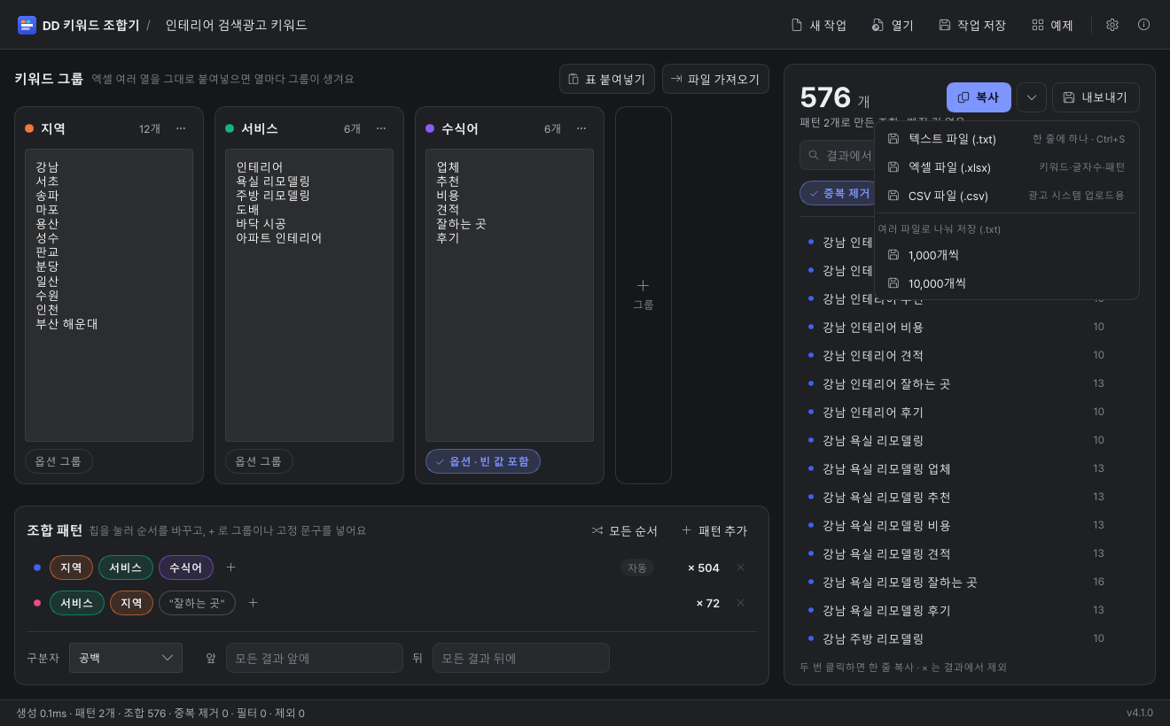
Task: Click the green dot of 서비스 group
Action: [230, 128]
